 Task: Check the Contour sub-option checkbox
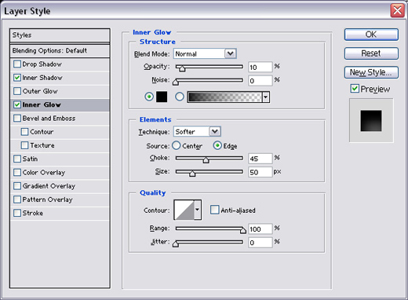click(x=24, y=132)
